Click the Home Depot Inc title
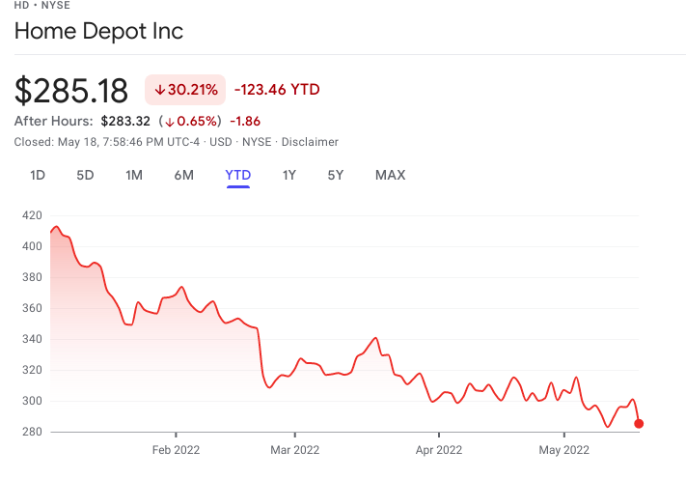Screen dimensions: 686x479 coord(98,31)
